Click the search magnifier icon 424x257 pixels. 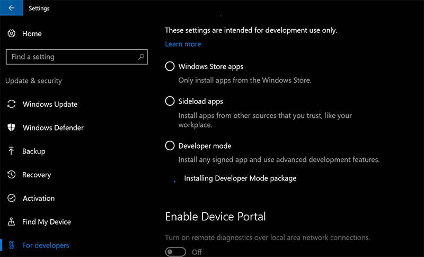point(141,57)
